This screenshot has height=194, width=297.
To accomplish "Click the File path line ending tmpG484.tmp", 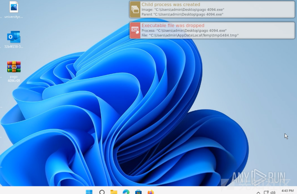I will click(x=190, y=35).
